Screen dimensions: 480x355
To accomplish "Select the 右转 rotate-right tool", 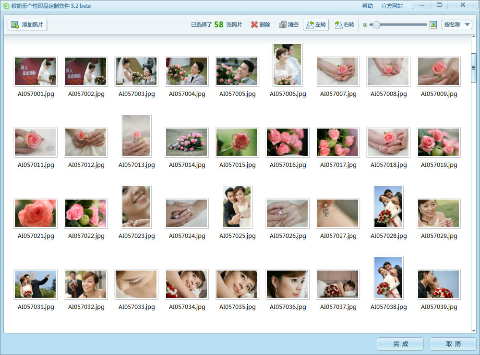I will pos(344,24).
